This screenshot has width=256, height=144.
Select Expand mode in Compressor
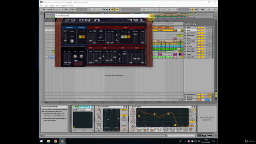coord(124,120)
